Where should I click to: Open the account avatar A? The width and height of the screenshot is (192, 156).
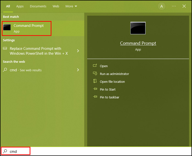click(x=162, y=6)
